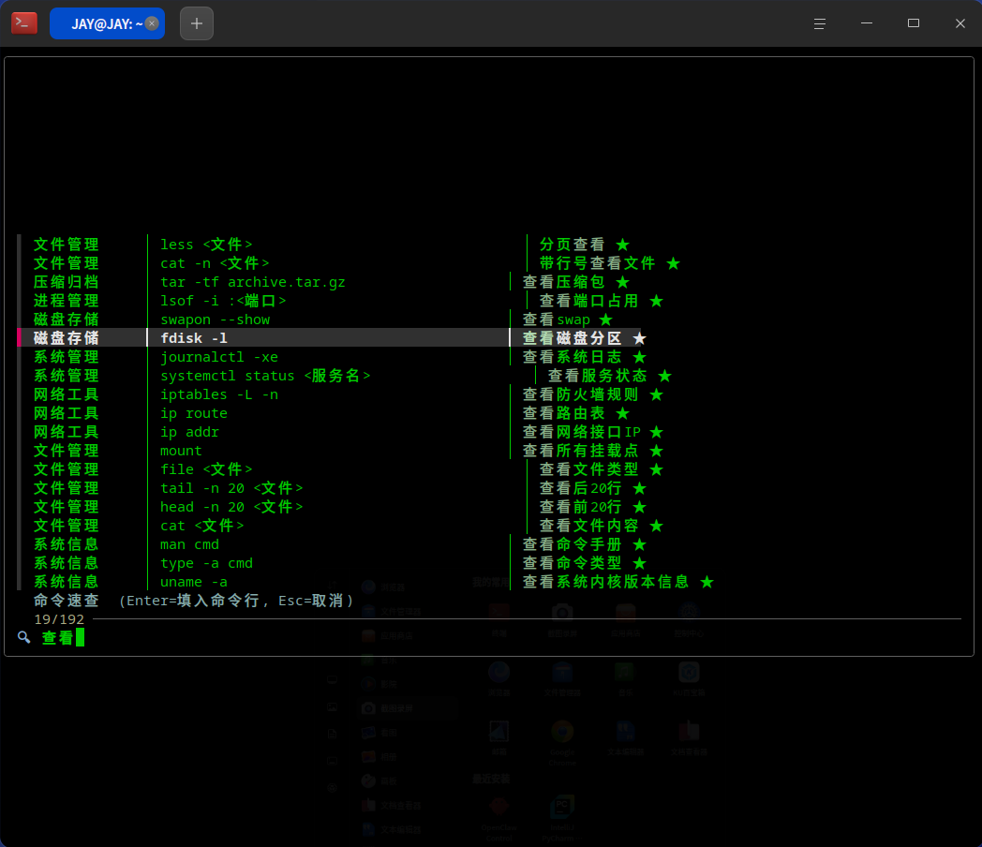The image size is (982, 847).
Task: Pick tail -n 20 <文件> entry
Action: pyautogui.click(x=231, y=487)
